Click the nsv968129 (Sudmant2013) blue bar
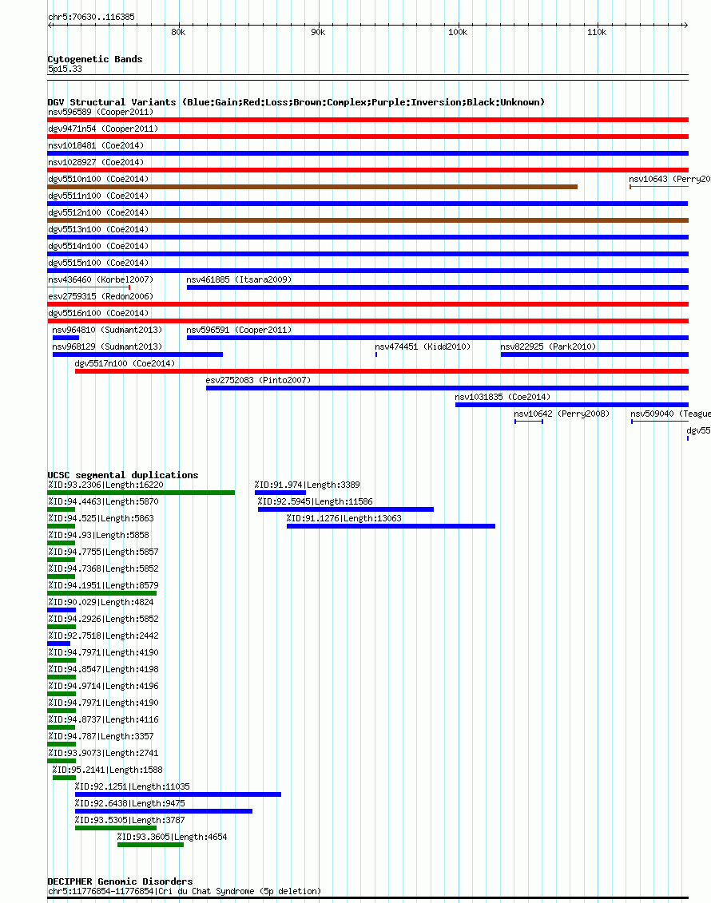 tap(137, 354)
